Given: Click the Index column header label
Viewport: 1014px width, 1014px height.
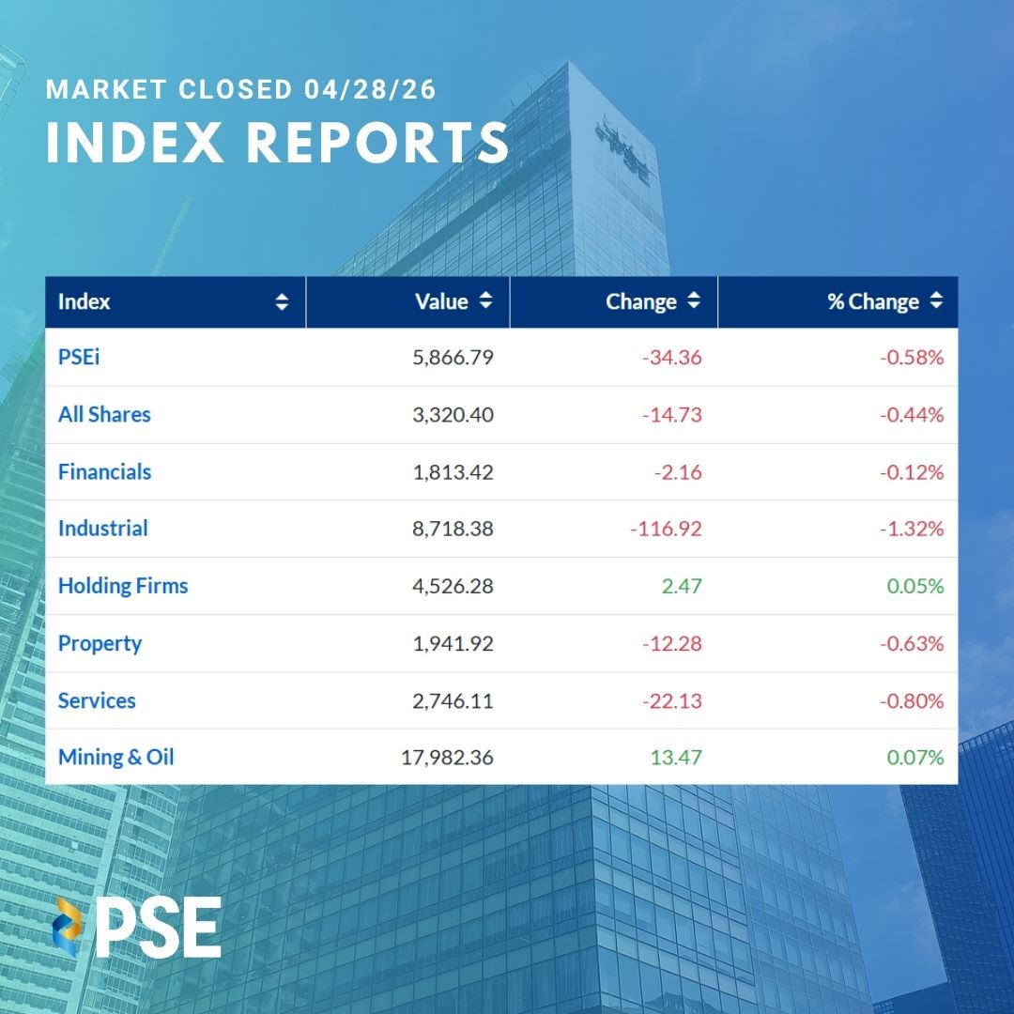Looking at the screenshot, I should 84,302.
